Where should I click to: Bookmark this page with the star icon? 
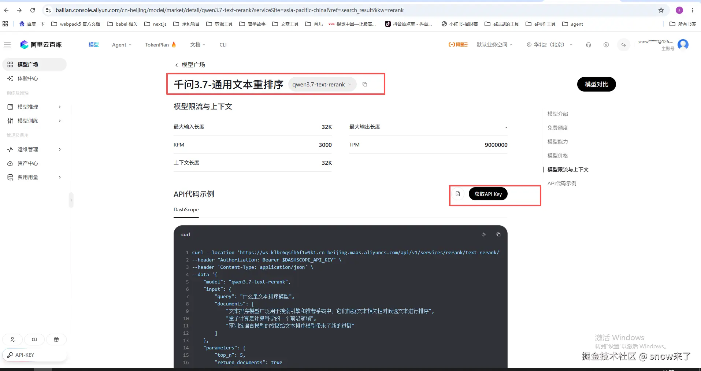[x=661, y=10]
